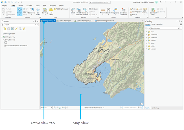Expand the Folders category
This screenshot has width=184, height=130.
[146, 46]
